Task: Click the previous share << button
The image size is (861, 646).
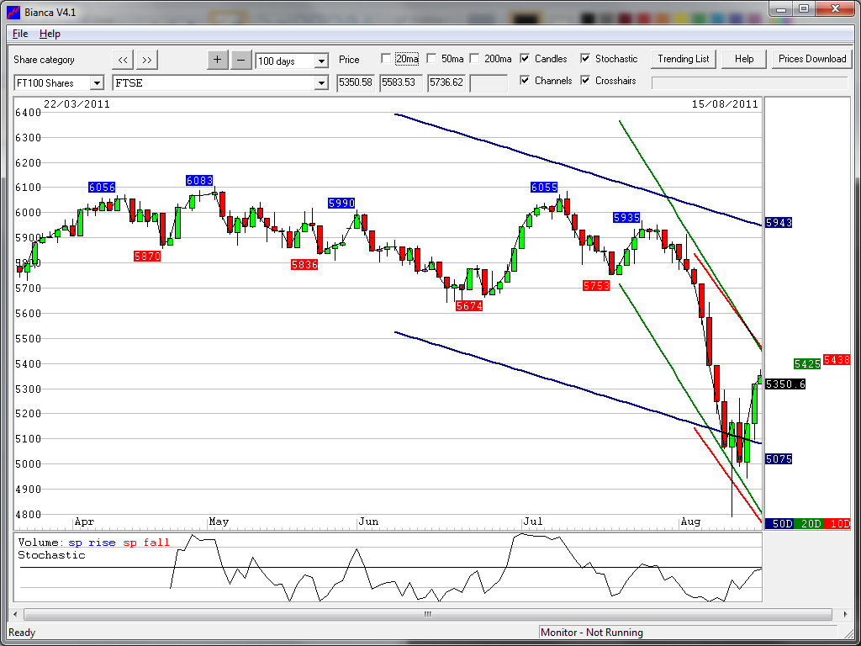Action: tap(123, 60)
